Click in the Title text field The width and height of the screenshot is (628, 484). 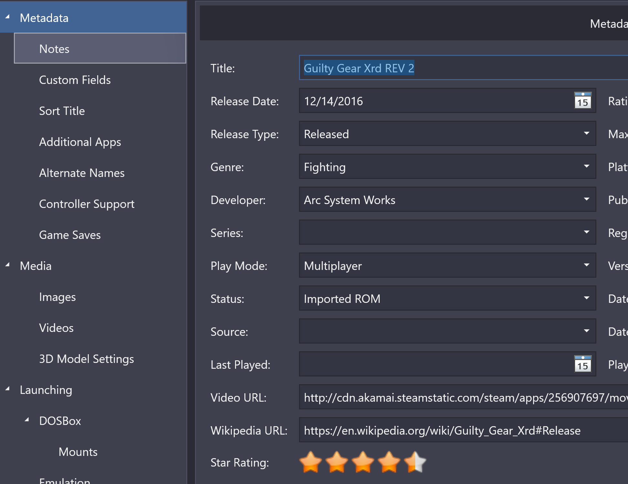coord(463,67)
